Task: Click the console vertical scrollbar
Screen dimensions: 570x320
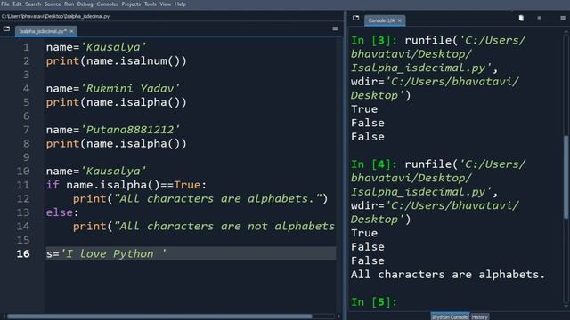Action: coord(566,177)
